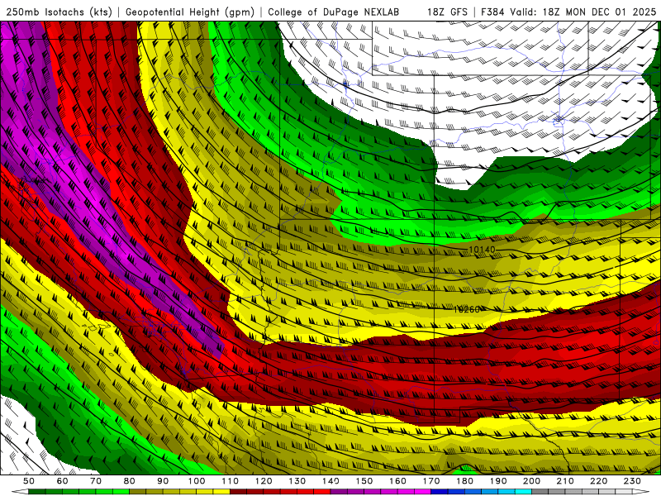Screen dimensions: 661x496
Task: Select the brightest green swatch before olive
Action: click(121, 491)
